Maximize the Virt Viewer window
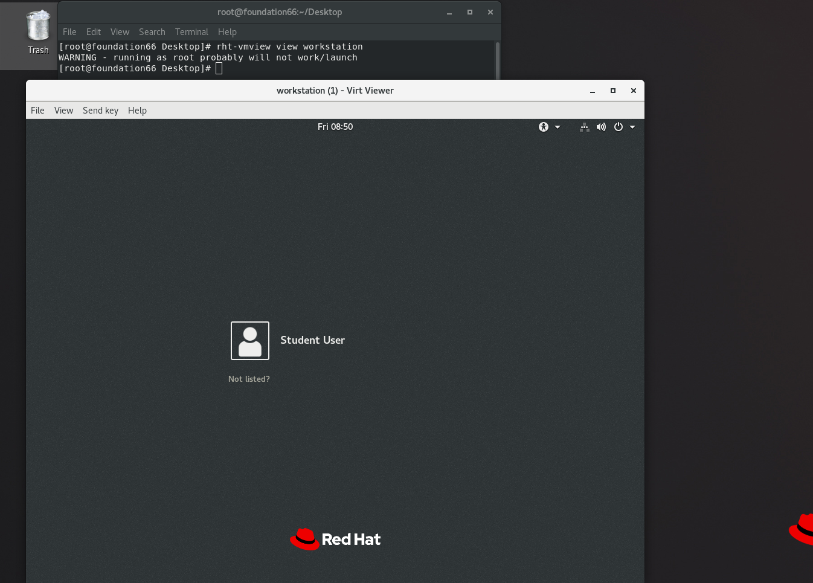The image size is (813, 583). (x=613, y=91)
